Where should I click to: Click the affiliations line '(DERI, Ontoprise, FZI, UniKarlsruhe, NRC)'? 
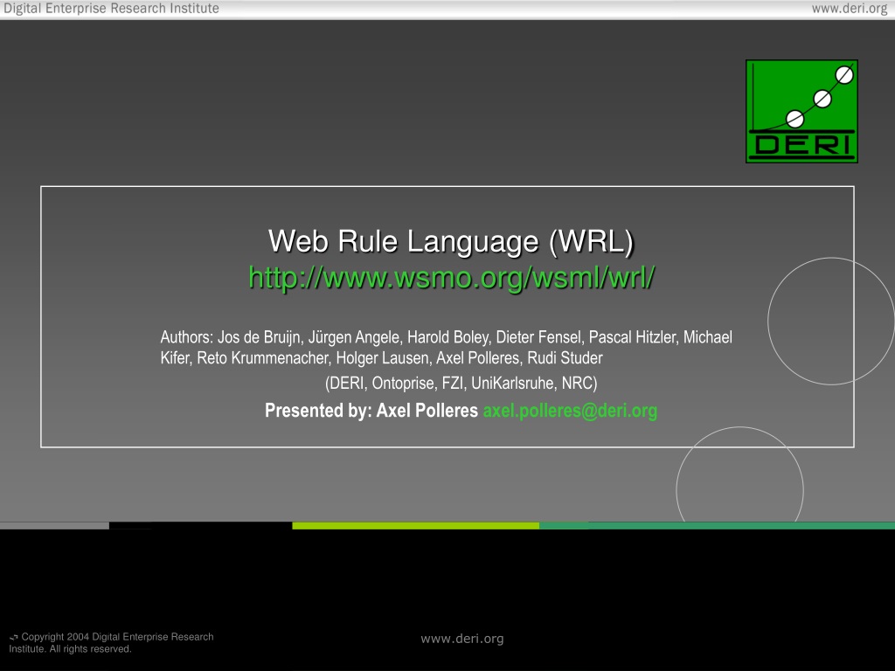(x=461, y=383)
